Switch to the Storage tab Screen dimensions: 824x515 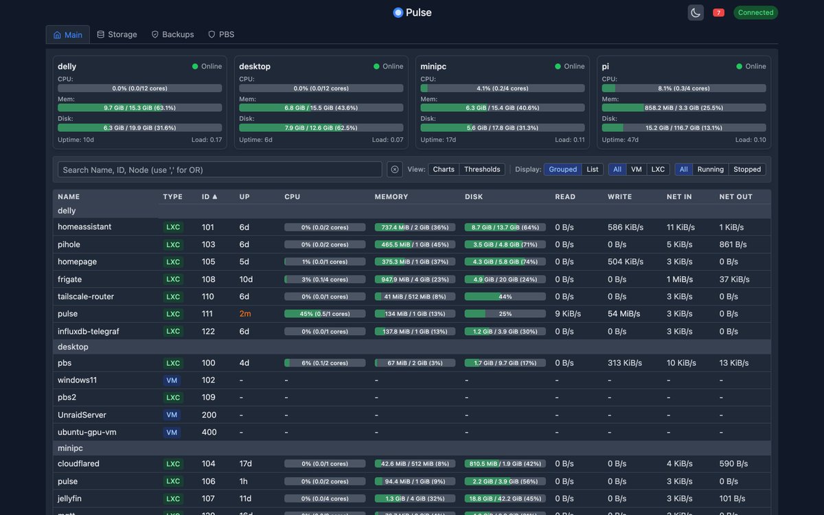click(x=117, y=34)
